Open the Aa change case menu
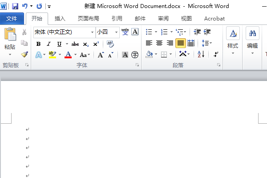The height and width of the screenshot is (178, 267). point(85,55)
